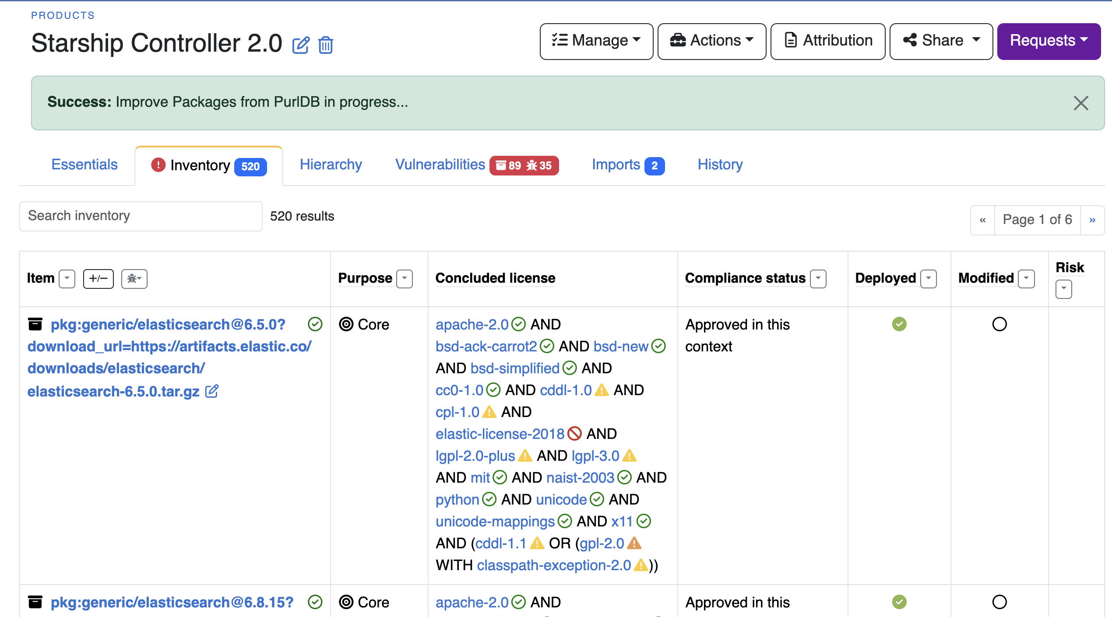Go to the previous inventory page
The image size is (1112, 617).
pyautogui.click(x=983, y=220)
